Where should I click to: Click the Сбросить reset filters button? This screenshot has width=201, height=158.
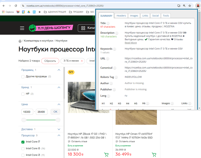[50, 61]
